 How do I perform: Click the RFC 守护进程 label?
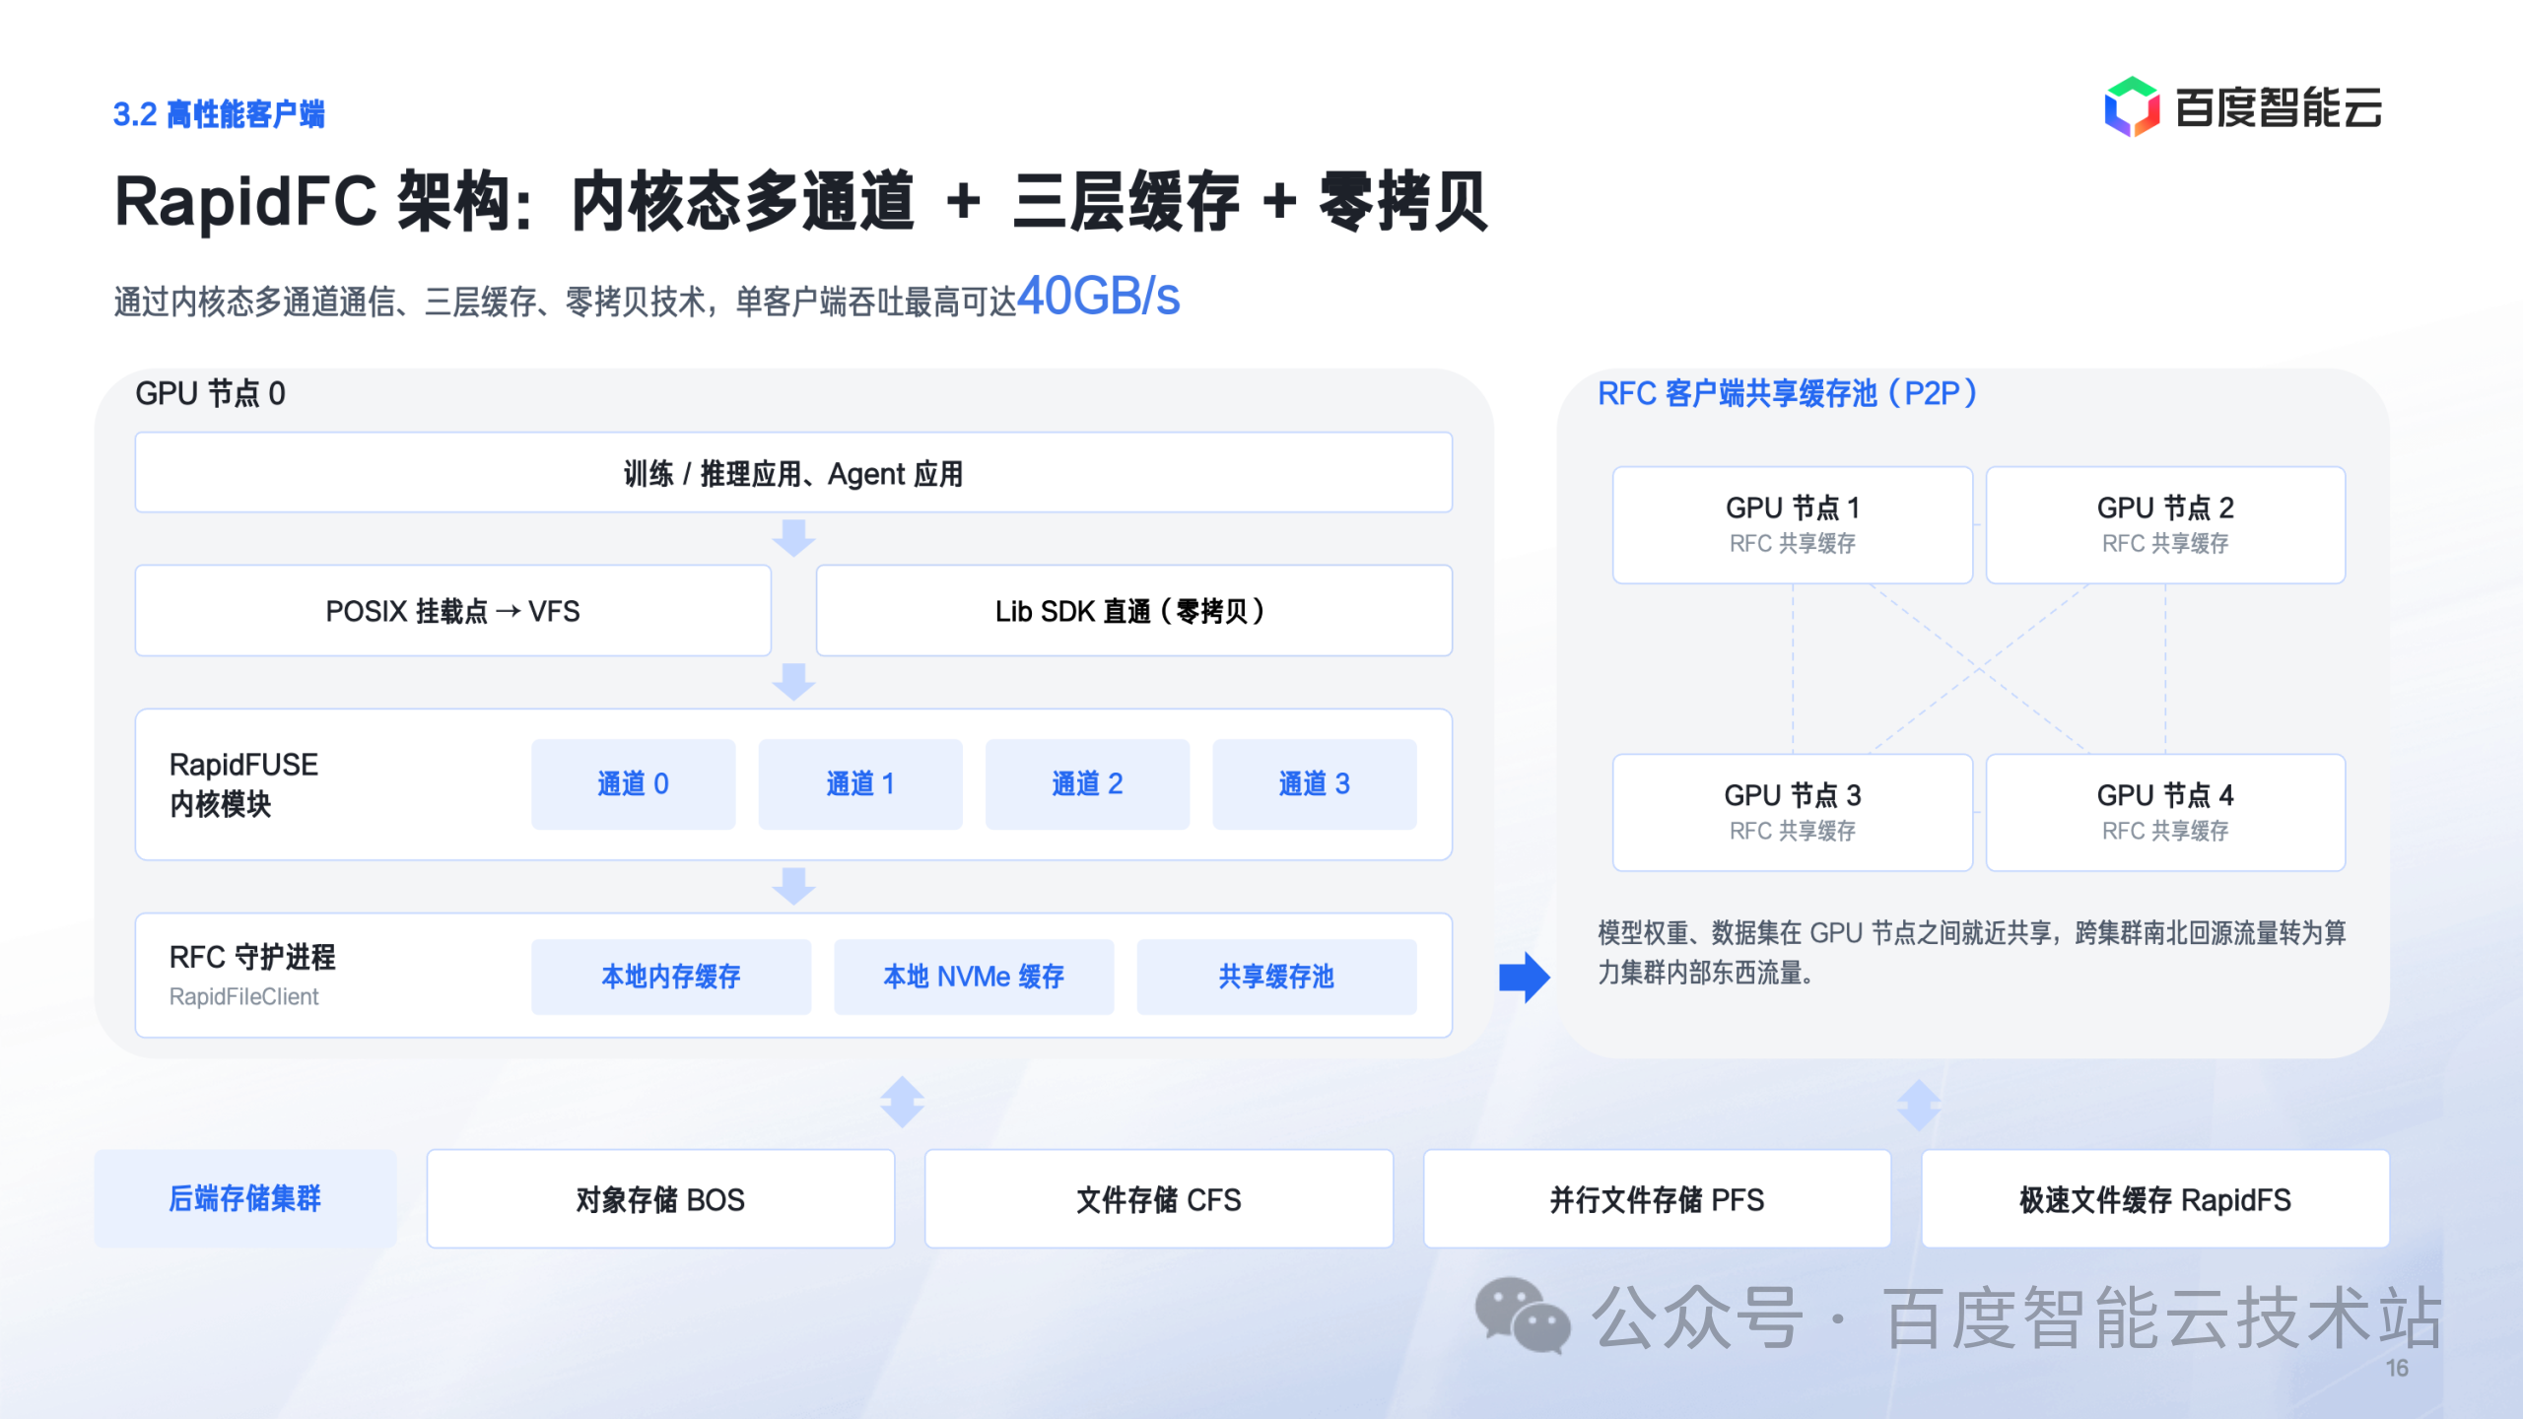tap(252, 957)
